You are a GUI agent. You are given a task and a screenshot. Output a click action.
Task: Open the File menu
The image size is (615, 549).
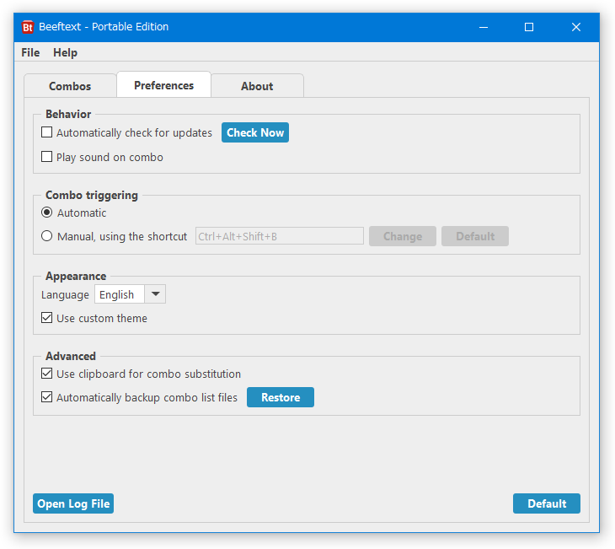click(30, 52)
